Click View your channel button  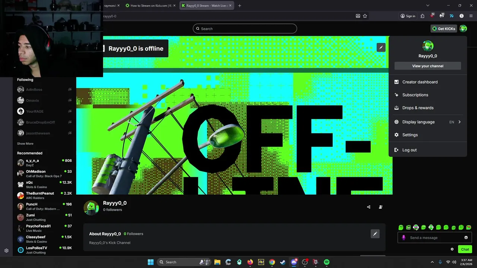[428, 66]
